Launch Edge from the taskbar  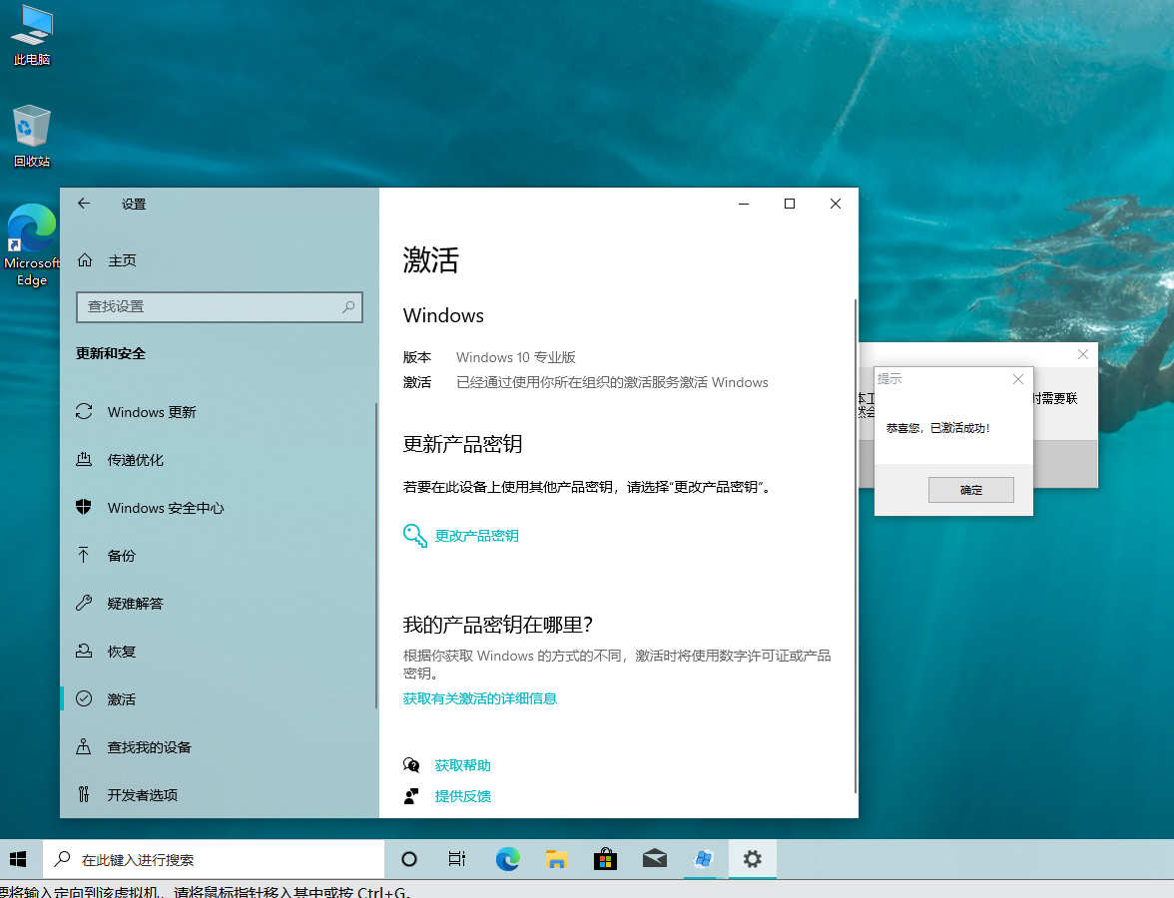507,859
